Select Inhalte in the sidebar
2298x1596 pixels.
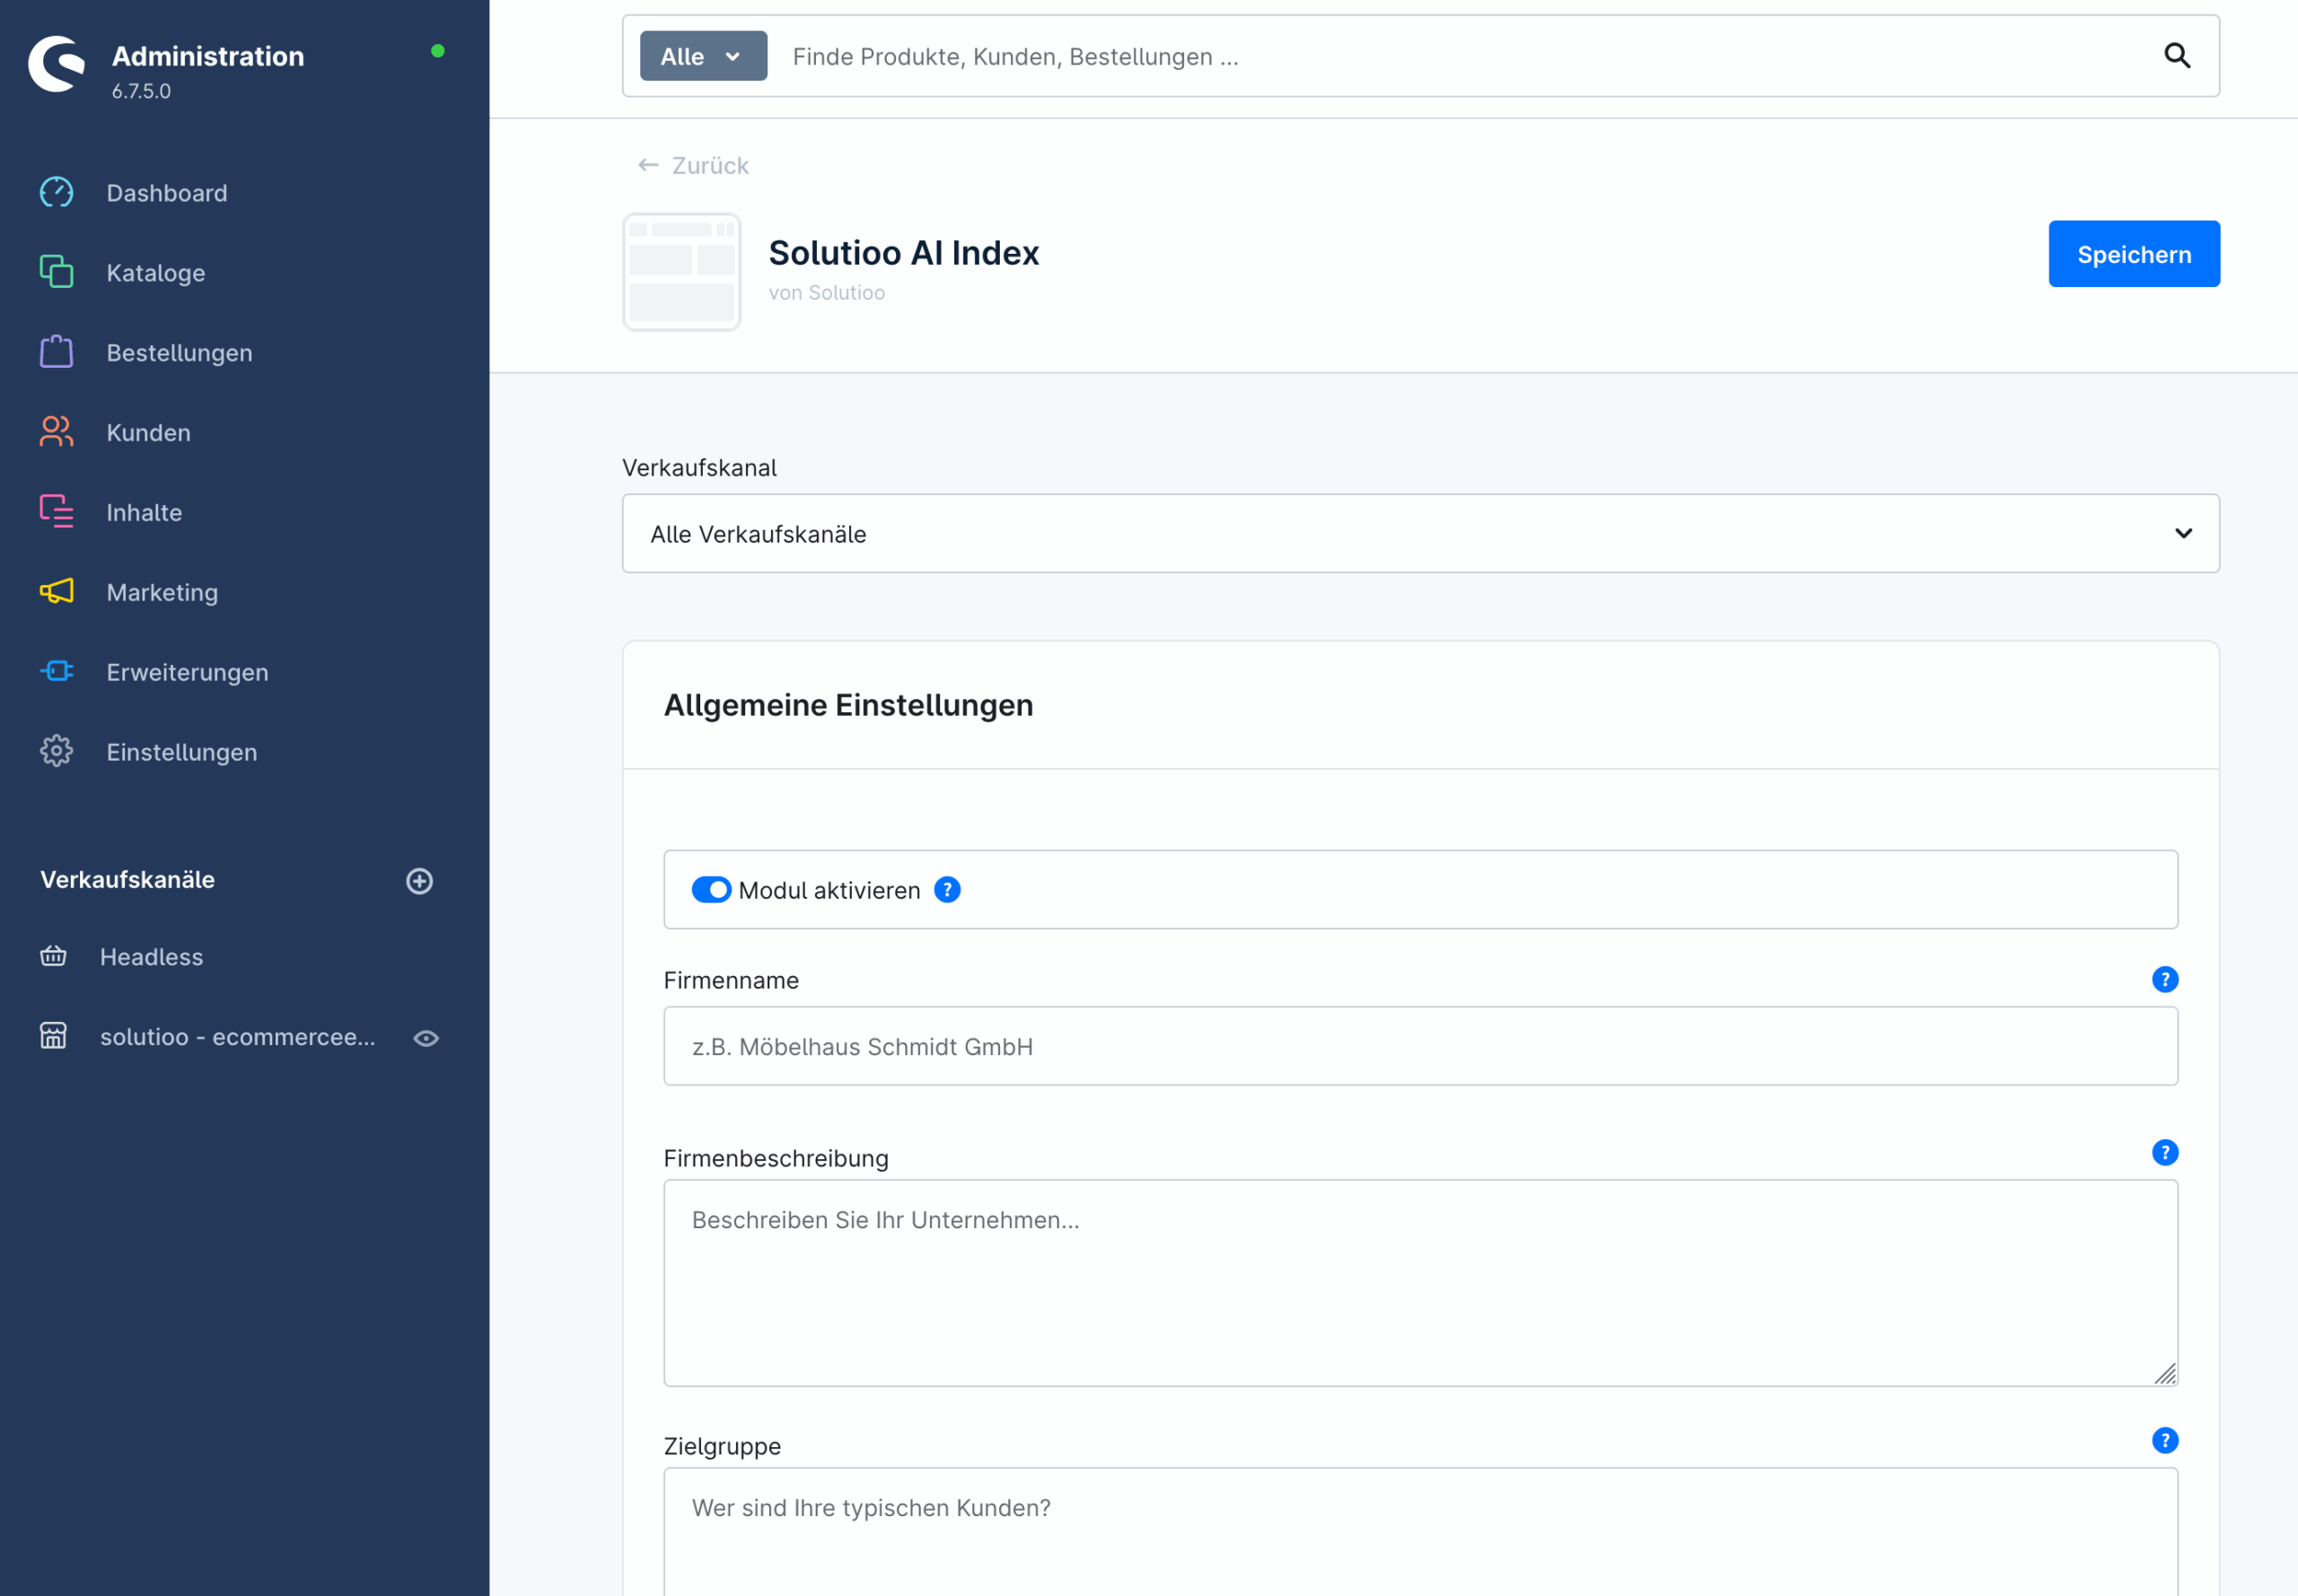[x=144, y=513]
